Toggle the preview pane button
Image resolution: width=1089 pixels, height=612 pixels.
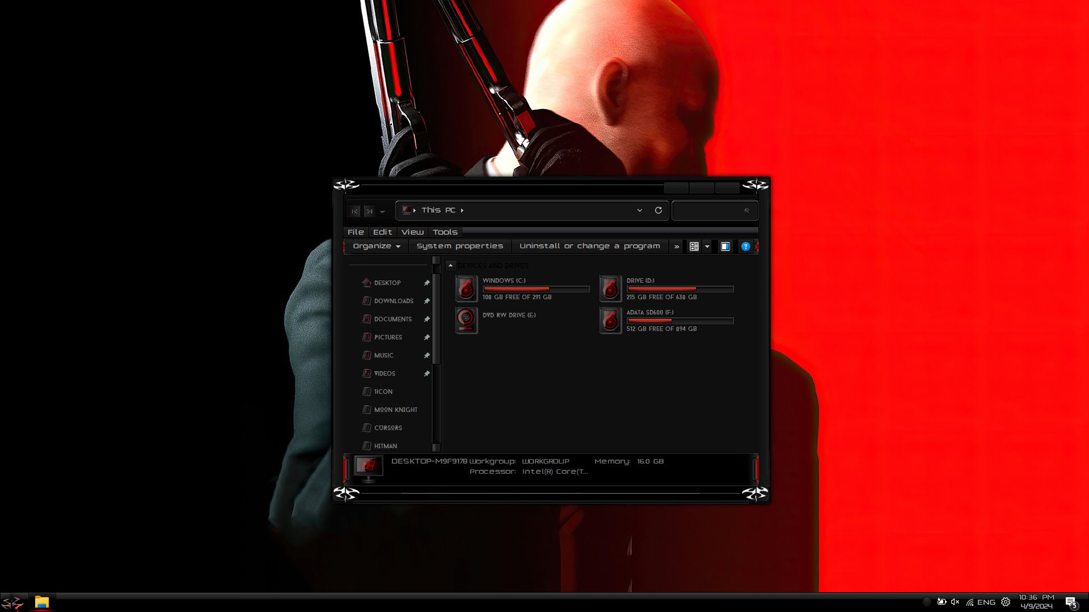click(x=725, y=246)
